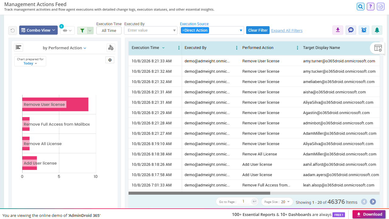The image size is (389, 219).
Task: Open the help question mark icon
Action: [370, 6]
